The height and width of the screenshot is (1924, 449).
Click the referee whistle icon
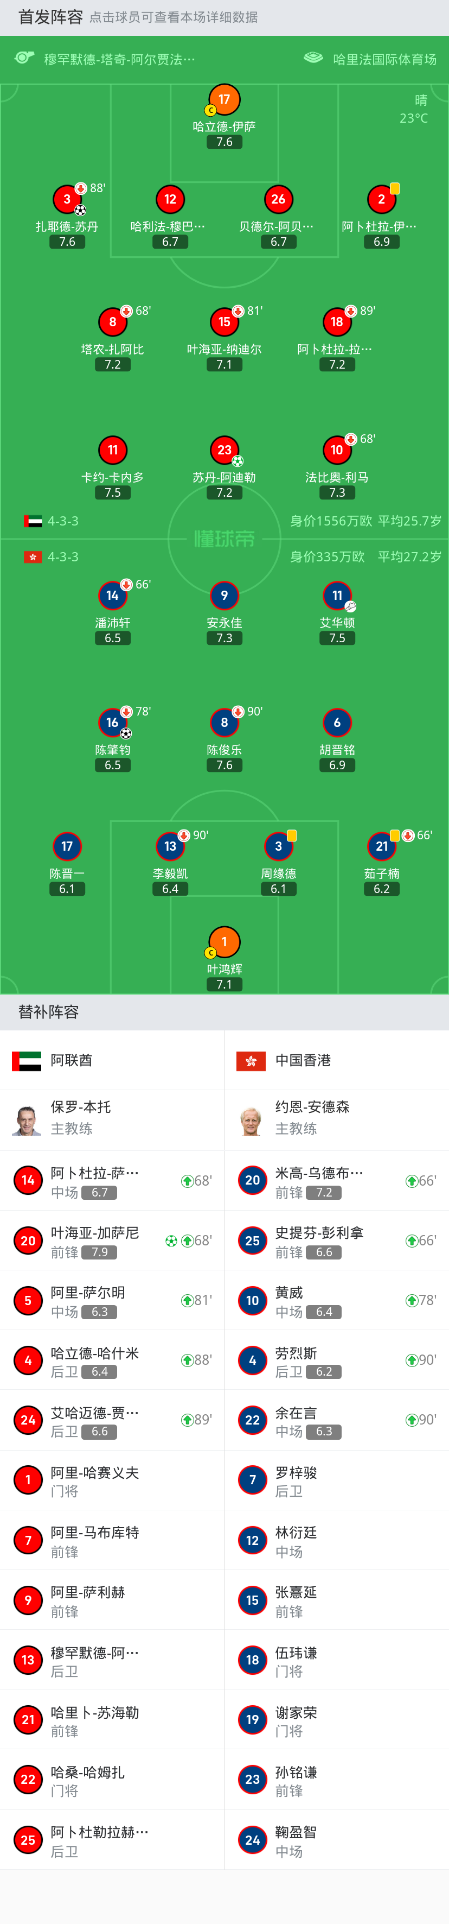click(x=24, y=58)
